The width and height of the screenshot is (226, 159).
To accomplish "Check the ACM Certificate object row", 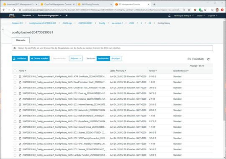I will [x=15, y=77].
